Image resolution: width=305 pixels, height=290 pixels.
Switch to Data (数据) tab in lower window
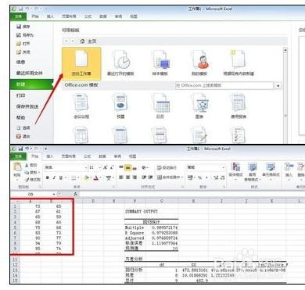pyautogui.click(x=102, y=156)
